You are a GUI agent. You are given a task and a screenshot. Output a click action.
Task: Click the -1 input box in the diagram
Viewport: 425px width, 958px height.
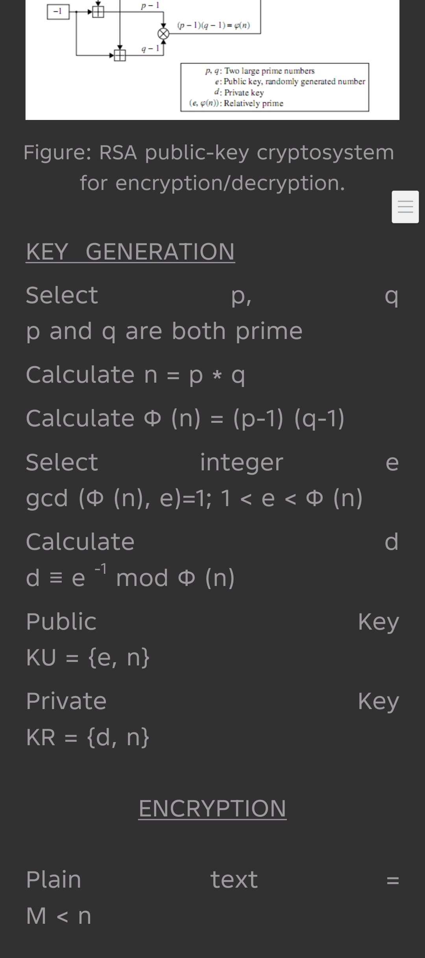pyautogui.click(x=58, y=12)
